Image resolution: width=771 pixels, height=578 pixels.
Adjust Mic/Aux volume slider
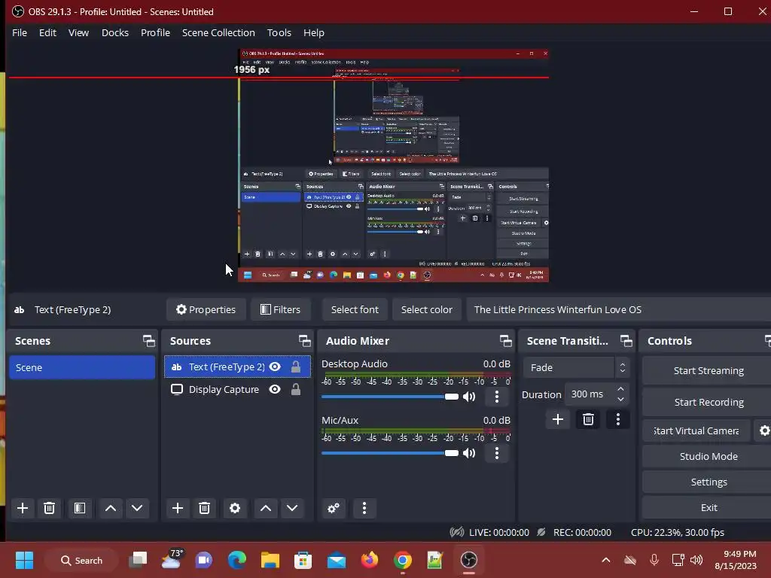click(x=390, y=453)
